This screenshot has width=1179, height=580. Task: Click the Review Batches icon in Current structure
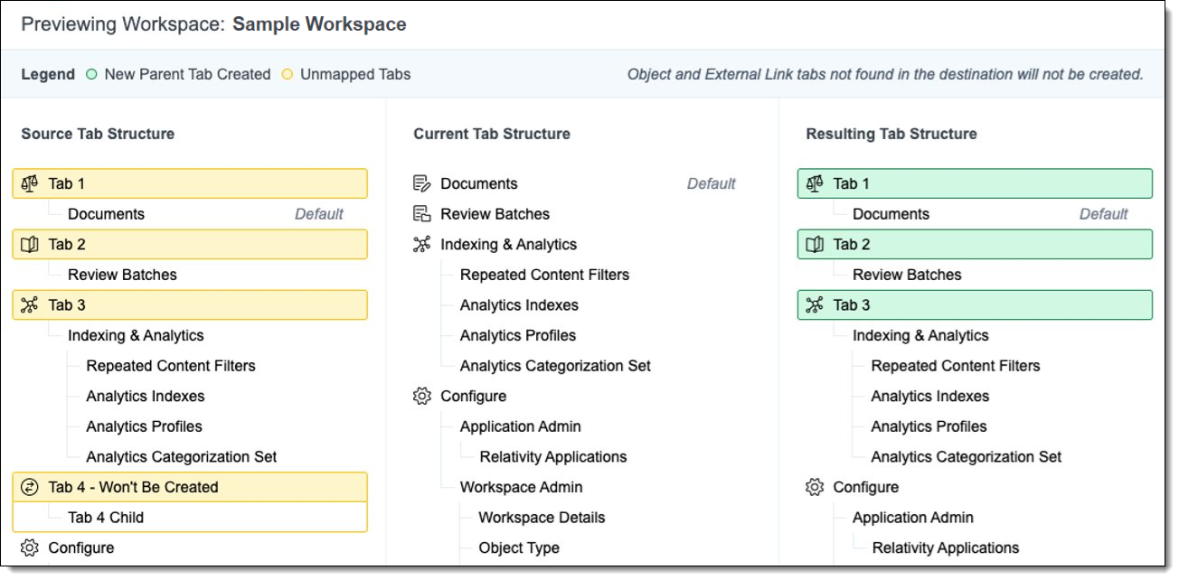421,214
